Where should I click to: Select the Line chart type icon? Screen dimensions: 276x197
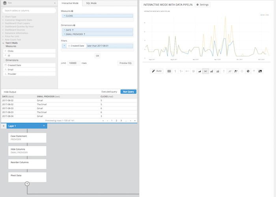[x=205, y=71]
